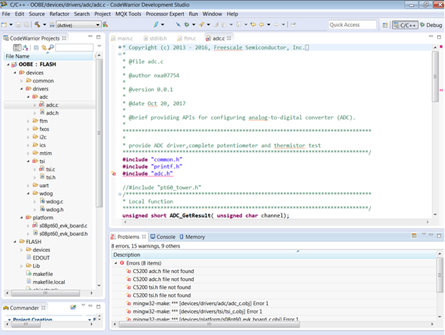Open the Active build configuration dropdown
Viewport: 445px width, 335px height.
[x=78, y=25]
